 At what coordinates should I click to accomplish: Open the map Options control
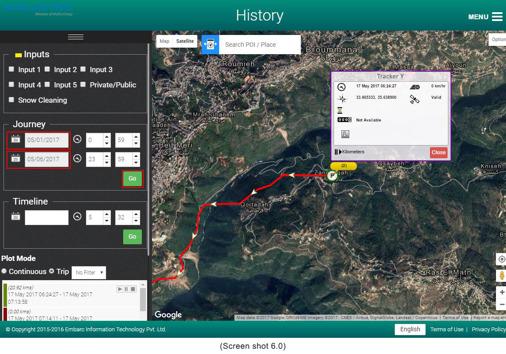click(x=497, y=39)
